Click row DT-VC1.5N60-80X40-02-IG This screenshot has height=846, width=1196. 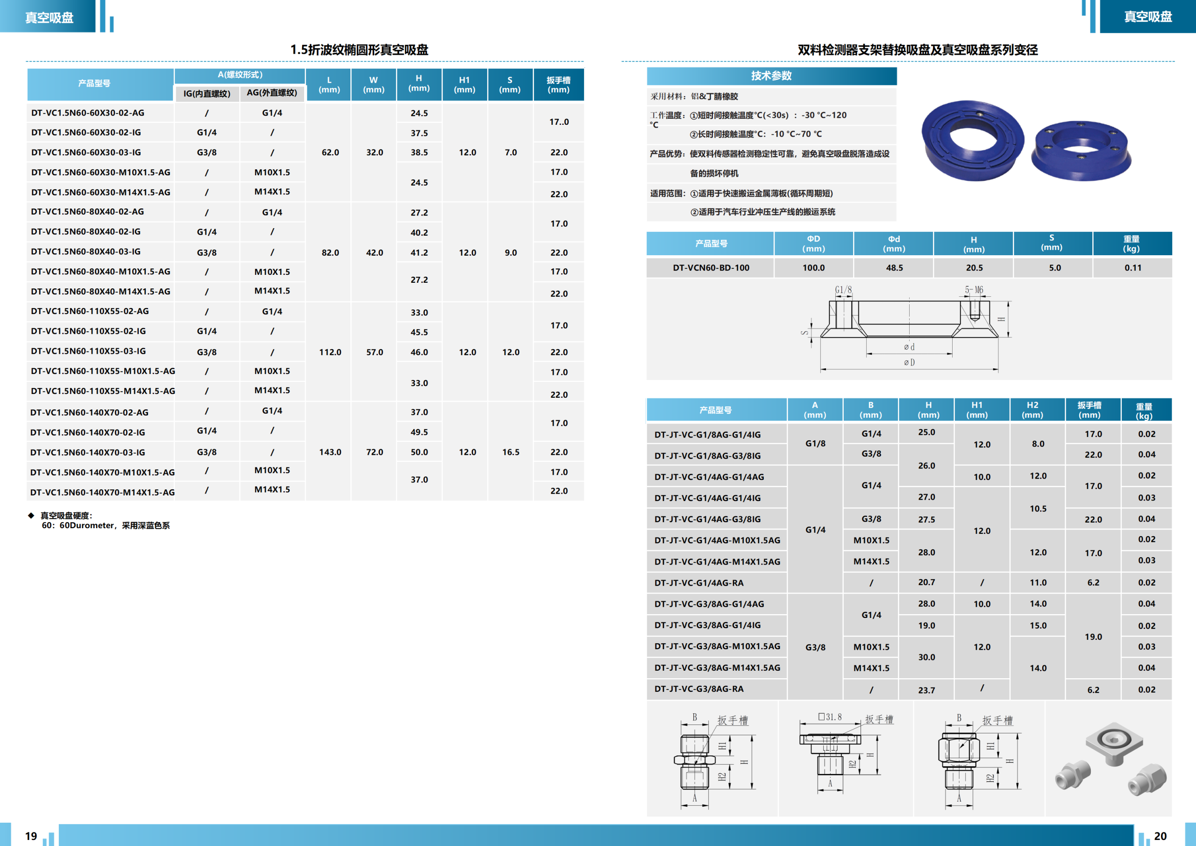pyautogui.click(x=305, y=231)
